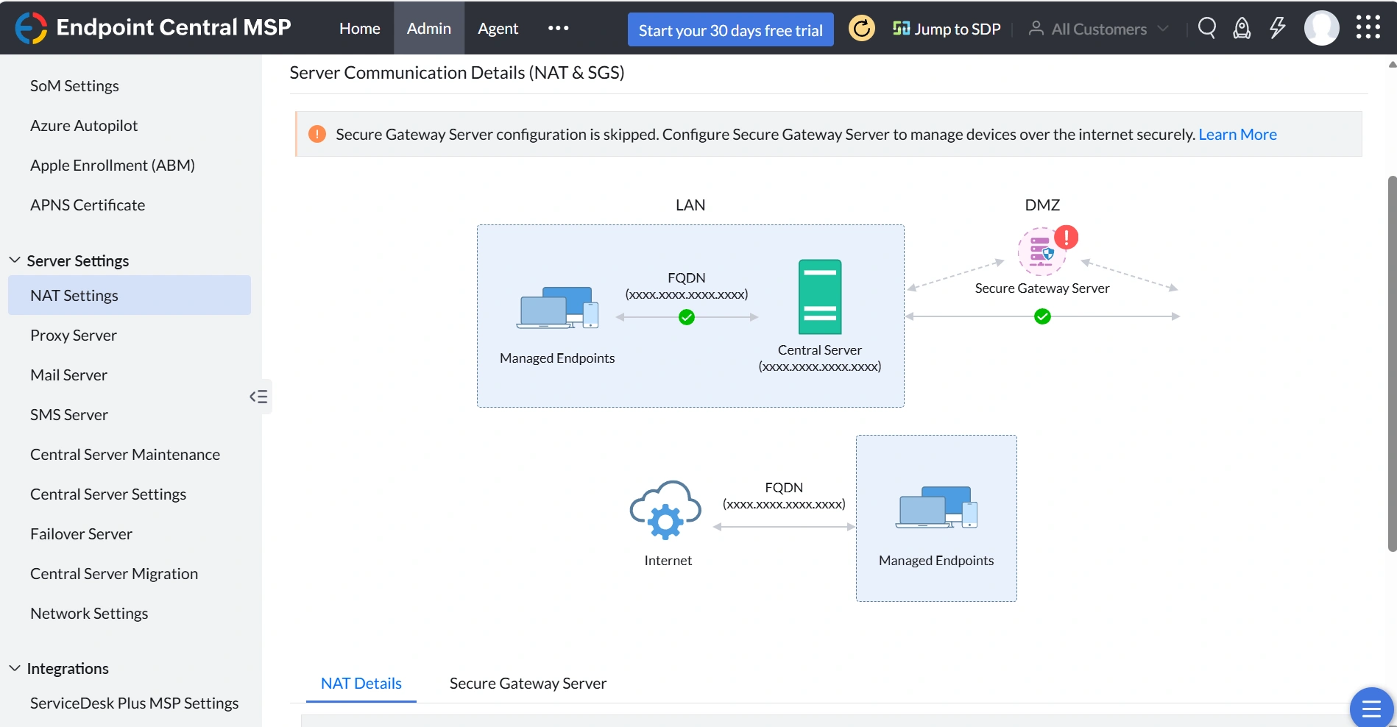Open Central Server Settings

coord(108,494)
